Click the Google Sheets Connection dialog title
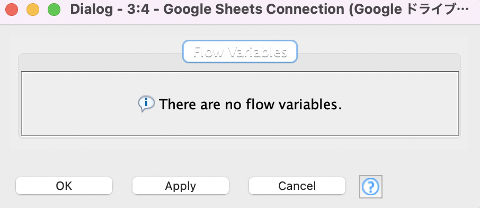Screen dimensions: 480x208 pos(269,10)
